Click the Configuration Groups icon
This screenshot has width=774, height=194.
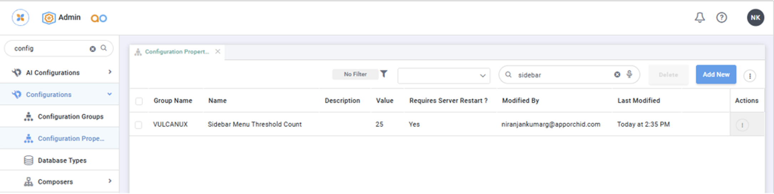pos(29,117)
